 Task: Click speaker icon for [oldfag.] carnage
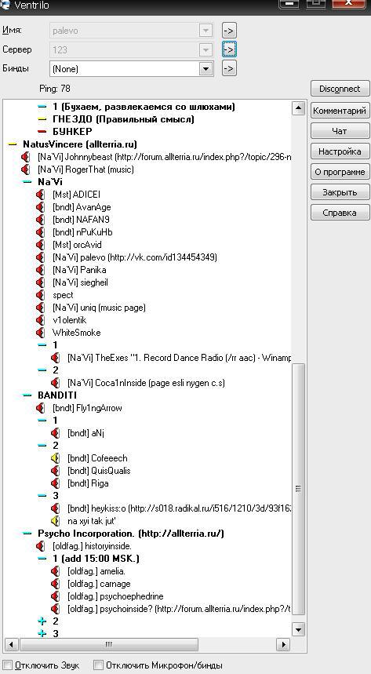[55, 584]
